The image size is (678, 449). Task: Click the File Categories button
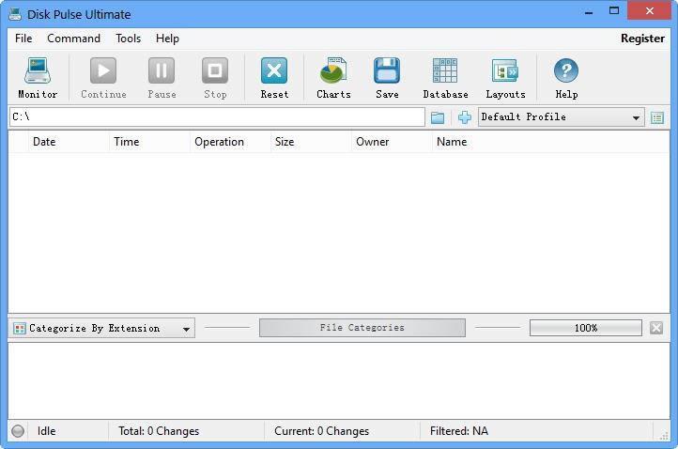(362, 328)
